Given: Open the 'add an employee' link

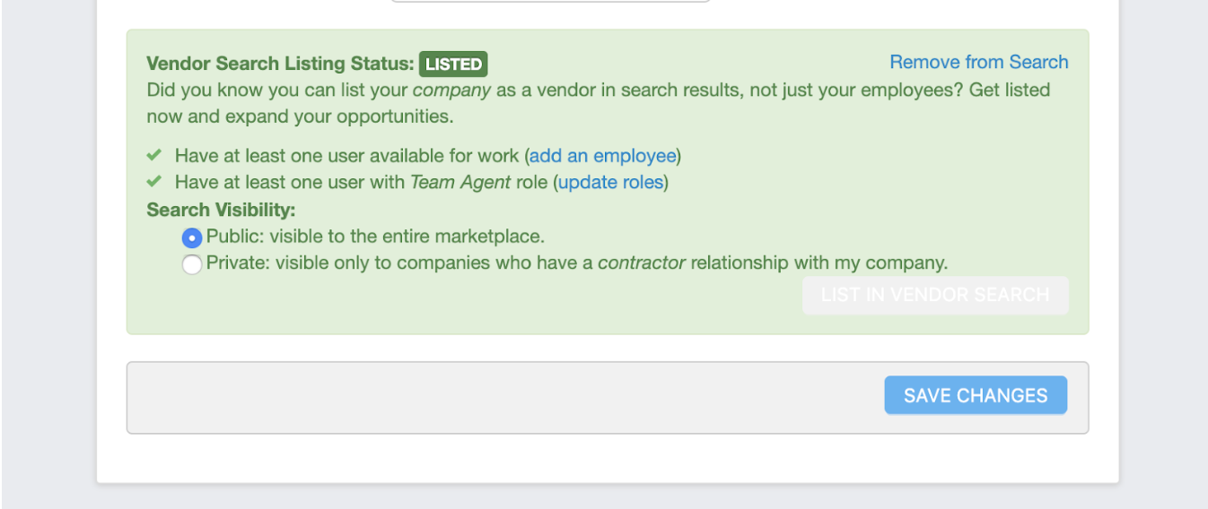Looking at the screenshot, I should [x=602, y=156].
